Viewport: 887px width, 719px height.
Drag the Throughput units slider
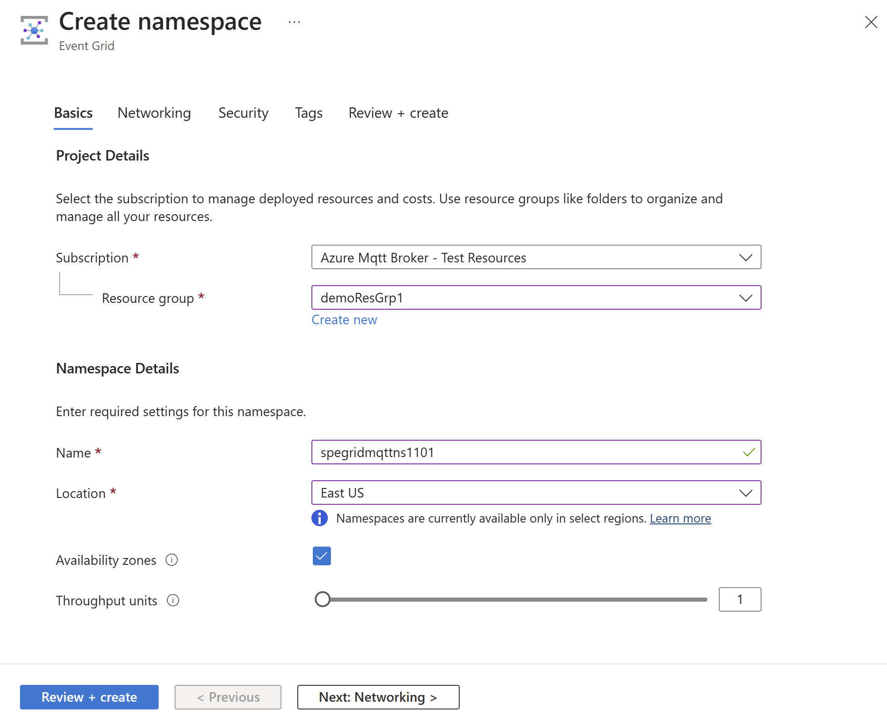pyautogui.click(x=321, y=598)
